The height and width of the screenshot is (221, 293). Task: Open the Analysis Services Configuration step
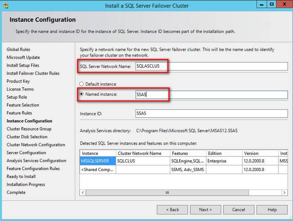[x=36, y=160]
